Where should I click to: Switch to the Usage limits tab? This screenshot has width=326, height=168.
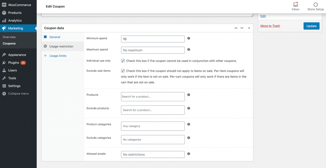pyautogui.click(x=58, y=56)
